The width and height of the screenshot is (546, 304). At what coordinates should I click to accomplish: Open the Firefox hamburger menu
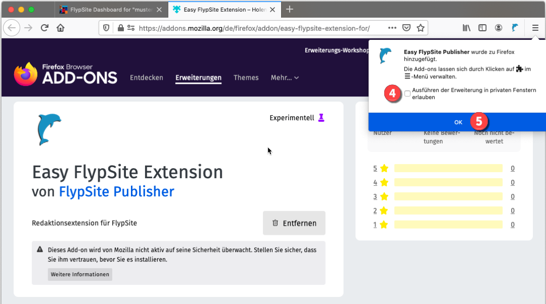tap(535, 28)
